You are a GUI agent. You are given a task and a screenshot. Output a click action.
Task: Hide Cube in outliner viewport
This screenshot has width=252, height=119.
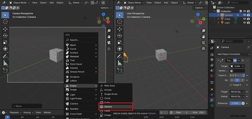tap(244, 19)
